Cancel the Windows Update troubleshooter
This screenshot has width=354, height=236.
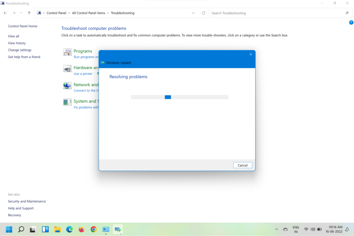pyautogui.click(x=243, y=165)
